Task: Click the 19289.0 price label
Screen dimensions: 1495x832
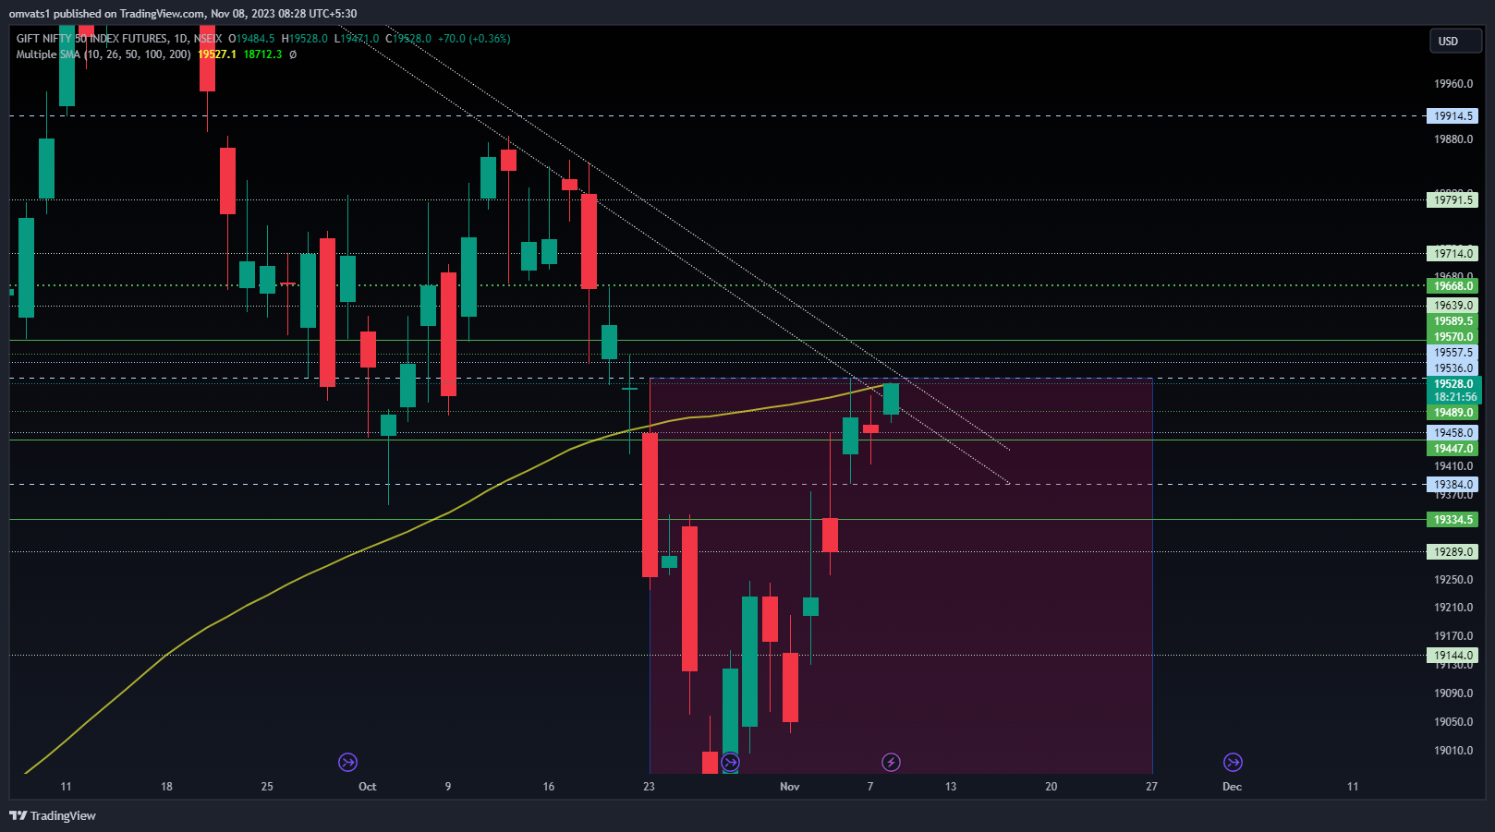Action: pos(1452,551)
